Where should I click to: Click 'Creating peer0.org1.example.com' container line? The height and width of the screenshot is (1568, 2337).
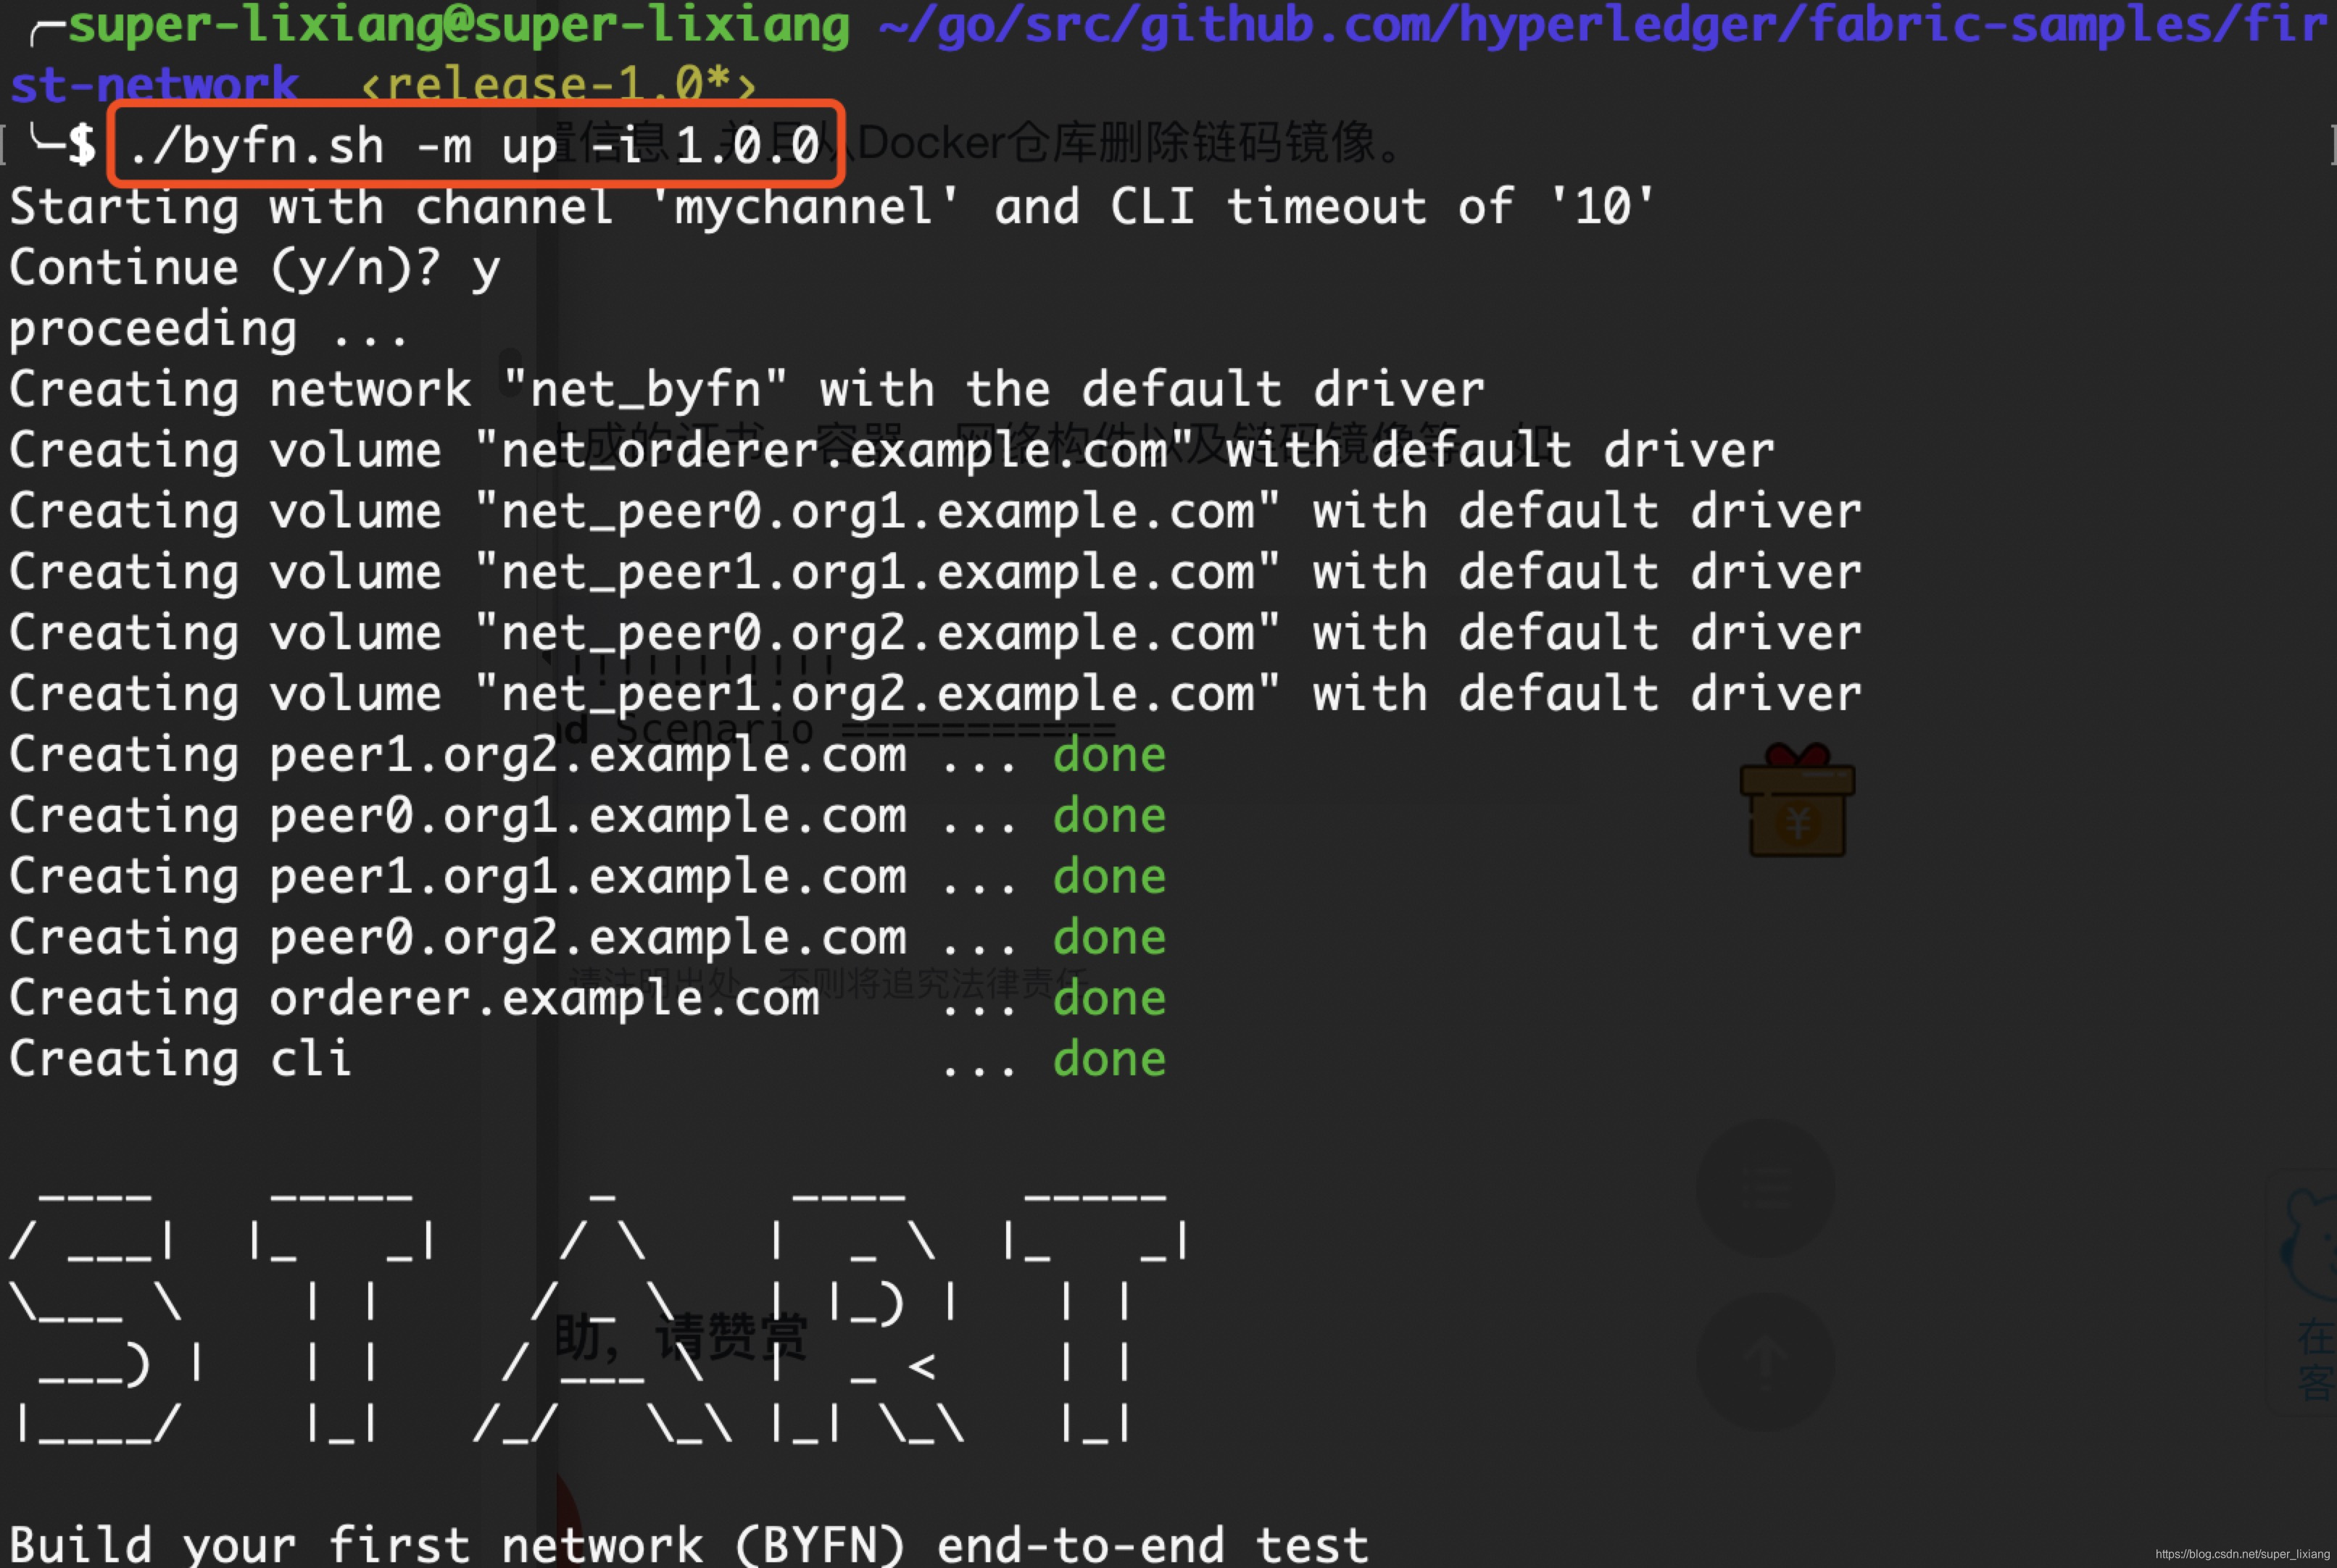587,817
